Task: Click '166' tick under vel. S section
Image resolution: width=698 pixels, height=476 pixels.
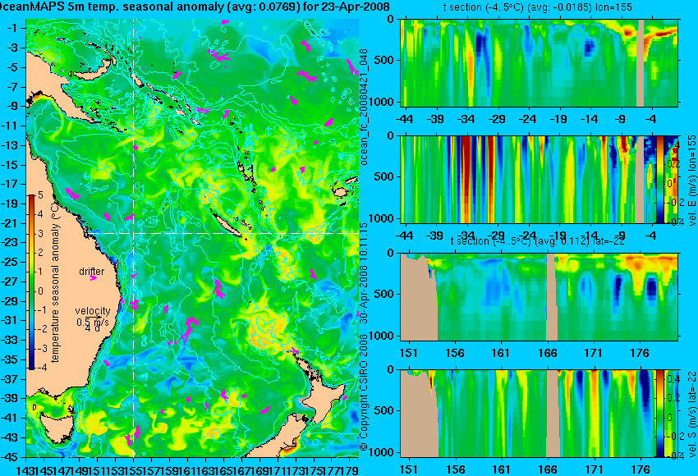Action: click(x=547, y=469)
